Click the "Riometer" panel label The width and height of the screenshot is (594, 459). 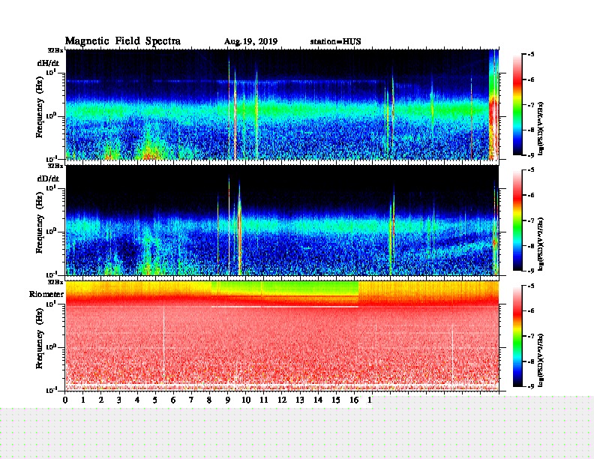[46, 294]
